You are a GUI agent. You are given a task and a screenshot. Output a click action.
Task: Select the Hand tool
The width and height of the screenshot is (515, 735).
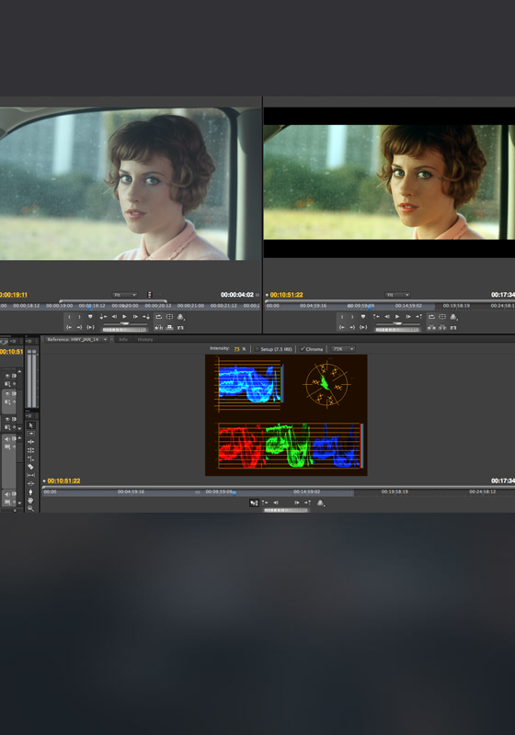tap(31, 500)
